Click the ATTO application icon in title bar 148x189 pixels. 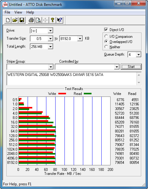click(6, 5)
